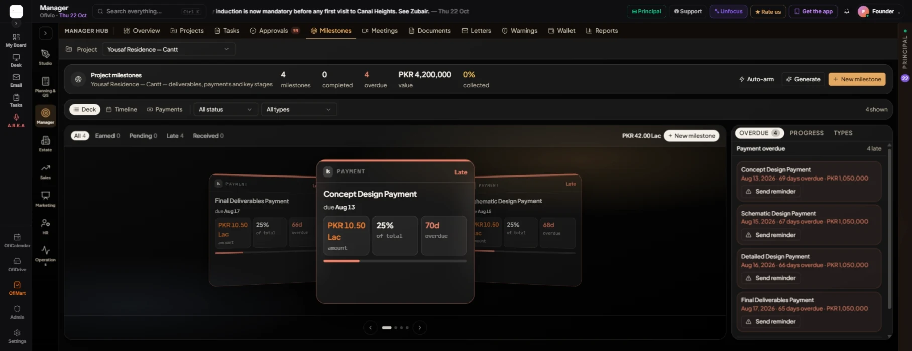Open the All status dropdown
This screenshot has height=351, width=912.
[x=225, y=109]
